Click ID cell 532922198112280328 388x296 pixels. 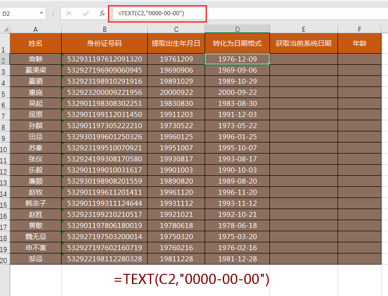(x=105, y=259)
